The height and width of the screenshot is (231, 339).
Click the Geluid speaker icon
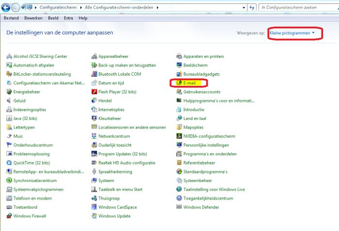(x=9, y=101)
